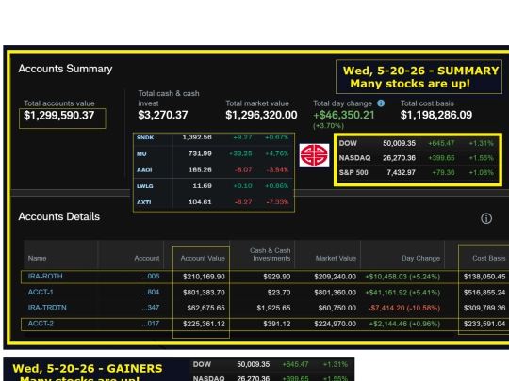Viewport: 509px width, 381px height.
Task: Click ACCT-2 market value $224,970.00
Action: tap(335, 324)
